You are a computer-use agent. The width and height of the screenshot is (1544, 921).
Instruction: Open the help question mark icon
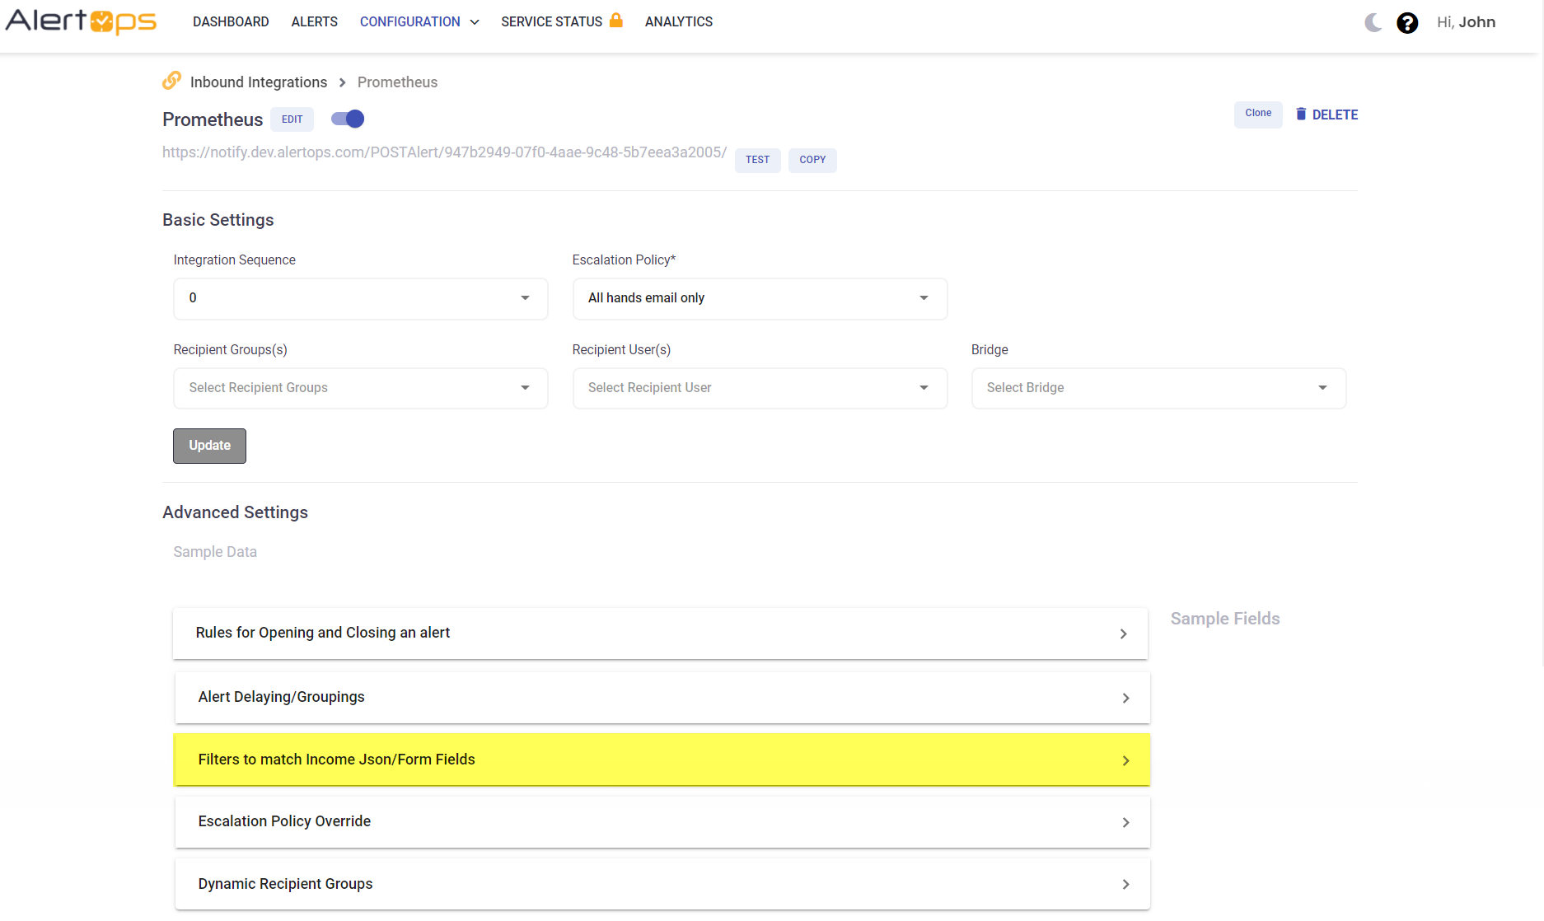point(1407,22)
